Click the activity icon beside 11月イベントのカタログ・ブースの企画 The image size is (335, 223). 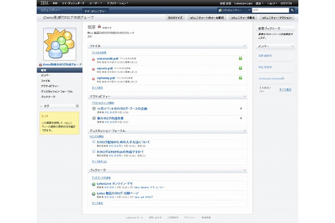pos(94,108)
